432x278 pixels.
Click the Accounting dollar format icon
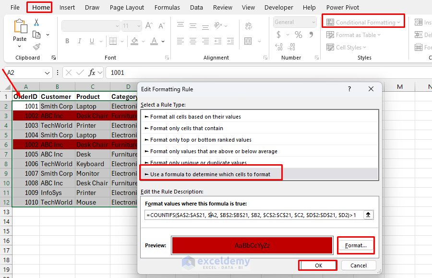pyautogui.click(x=278, y=35)
